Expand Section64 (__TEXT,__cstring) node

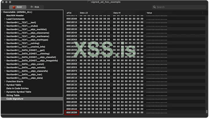5,43
